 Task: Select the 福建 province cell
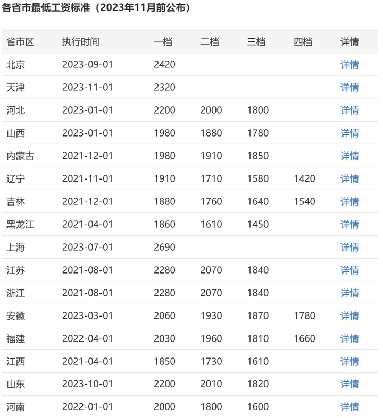16,338
